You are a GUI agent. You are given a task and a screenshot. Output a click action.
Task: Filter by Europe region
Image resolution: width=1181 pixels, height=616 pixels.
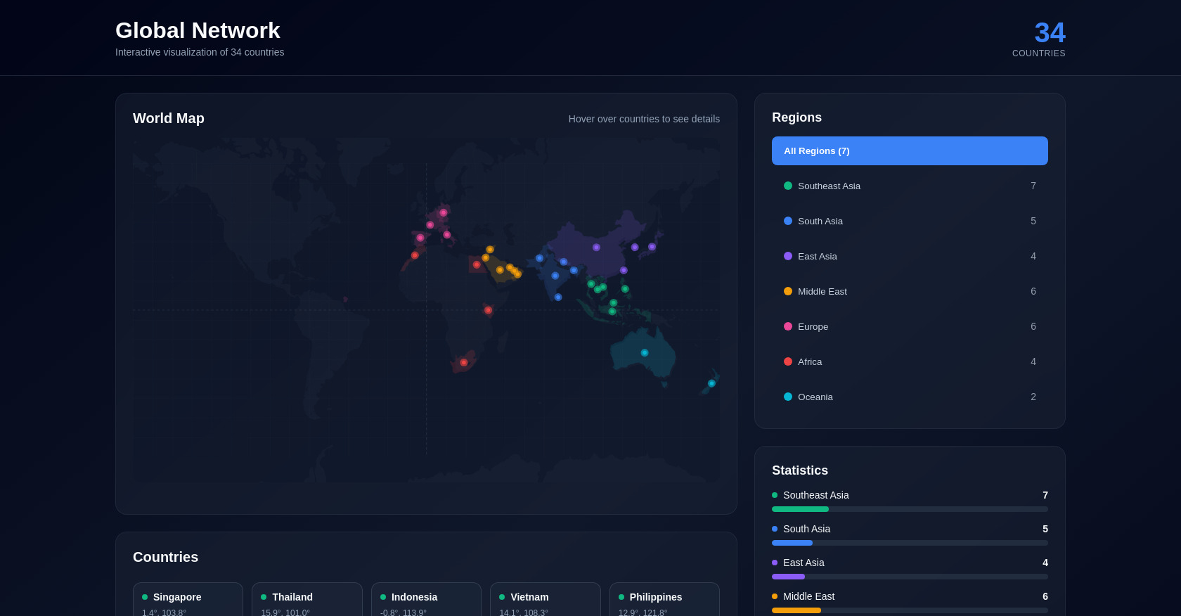pyautogui.click(x=910, y=326)
